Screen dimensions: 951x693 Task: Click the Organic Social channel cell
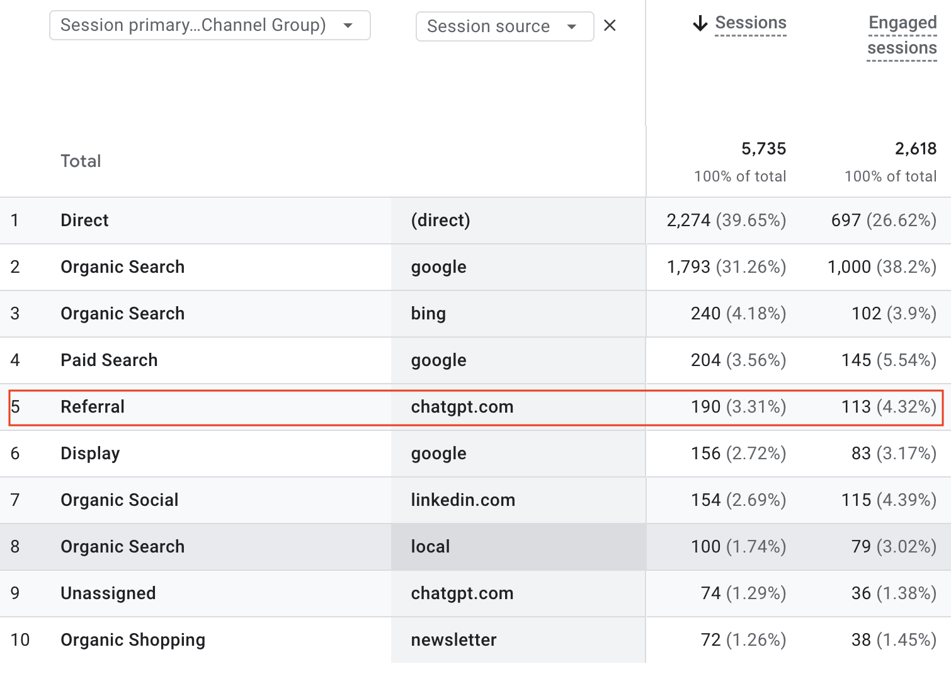click(x=120, y=500)
